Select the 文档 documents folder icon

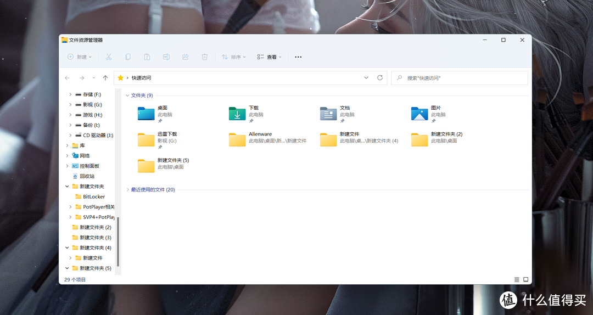click(x=328, y=114)
